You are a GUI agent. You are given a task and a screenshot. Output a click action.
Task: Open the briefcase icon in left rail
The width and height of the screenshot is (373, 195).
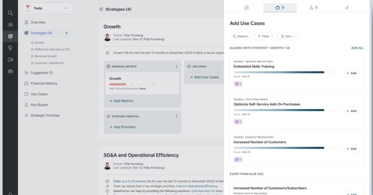tap(10, 71)
